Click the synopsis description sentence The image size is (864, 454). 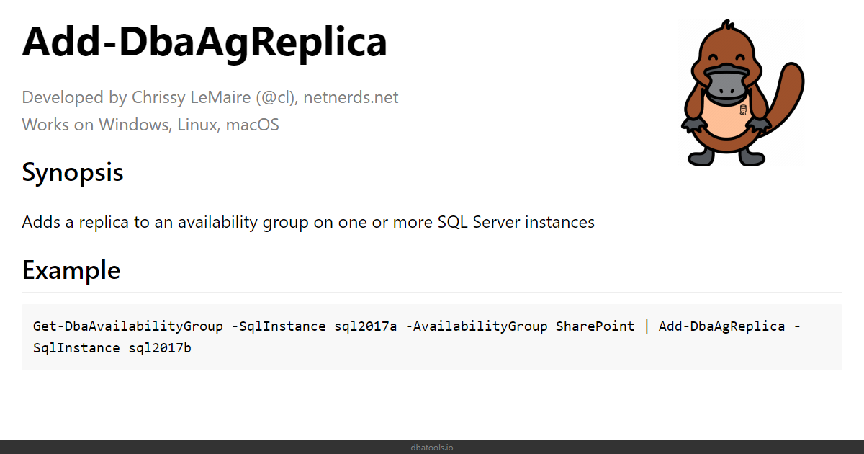coord(308,222)
